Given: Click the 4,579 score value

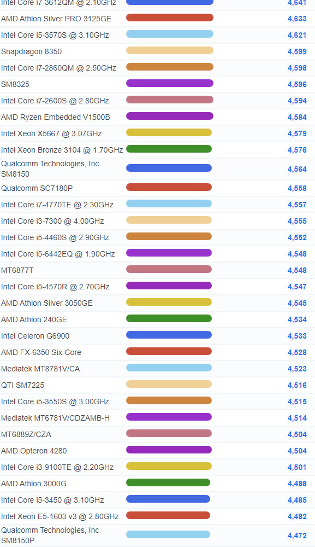Looking at the screenshot, I should coord(297,133).
